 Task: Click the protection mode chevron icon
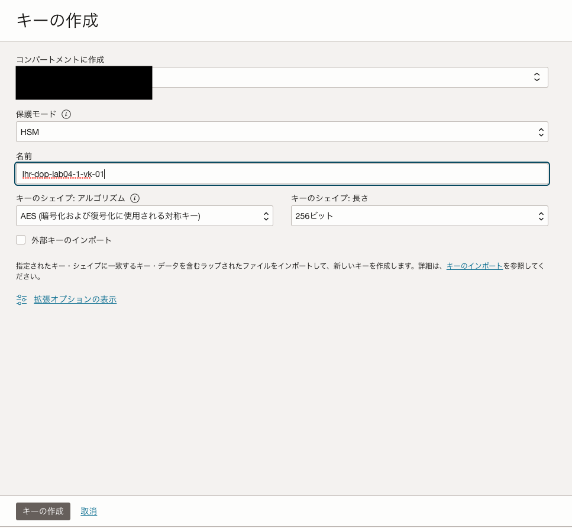point(541,132)
